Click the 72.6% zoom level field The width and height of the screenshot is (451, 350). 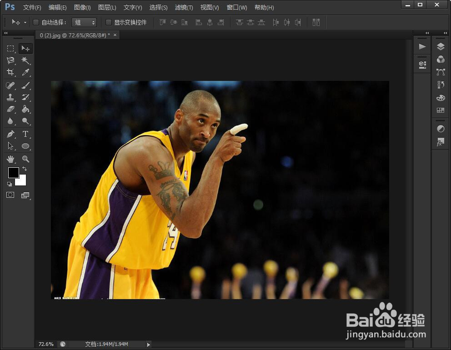click(46, 344)
